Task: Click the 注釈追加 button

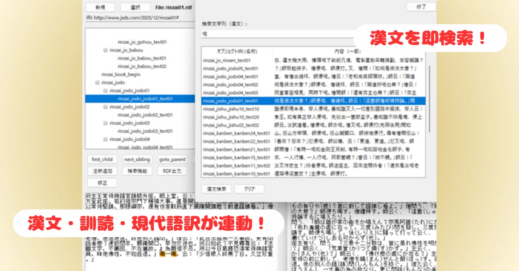Action: [102, 171]
